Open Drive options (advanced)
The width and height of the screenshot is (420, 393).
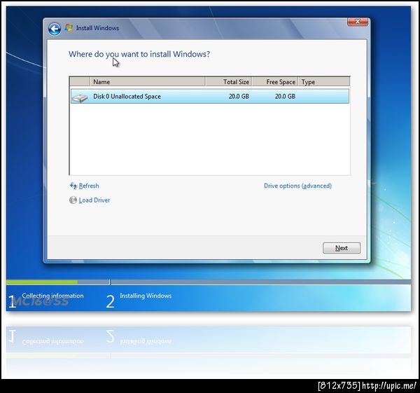point(297,186)
